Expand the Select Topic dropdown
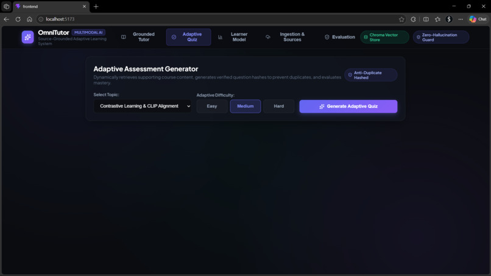Screen dimensions: 491x276 143,106
